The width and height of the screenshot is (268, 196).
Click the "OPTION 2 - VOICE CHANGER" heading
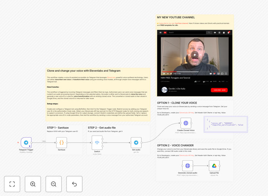(x=175, y=145)
